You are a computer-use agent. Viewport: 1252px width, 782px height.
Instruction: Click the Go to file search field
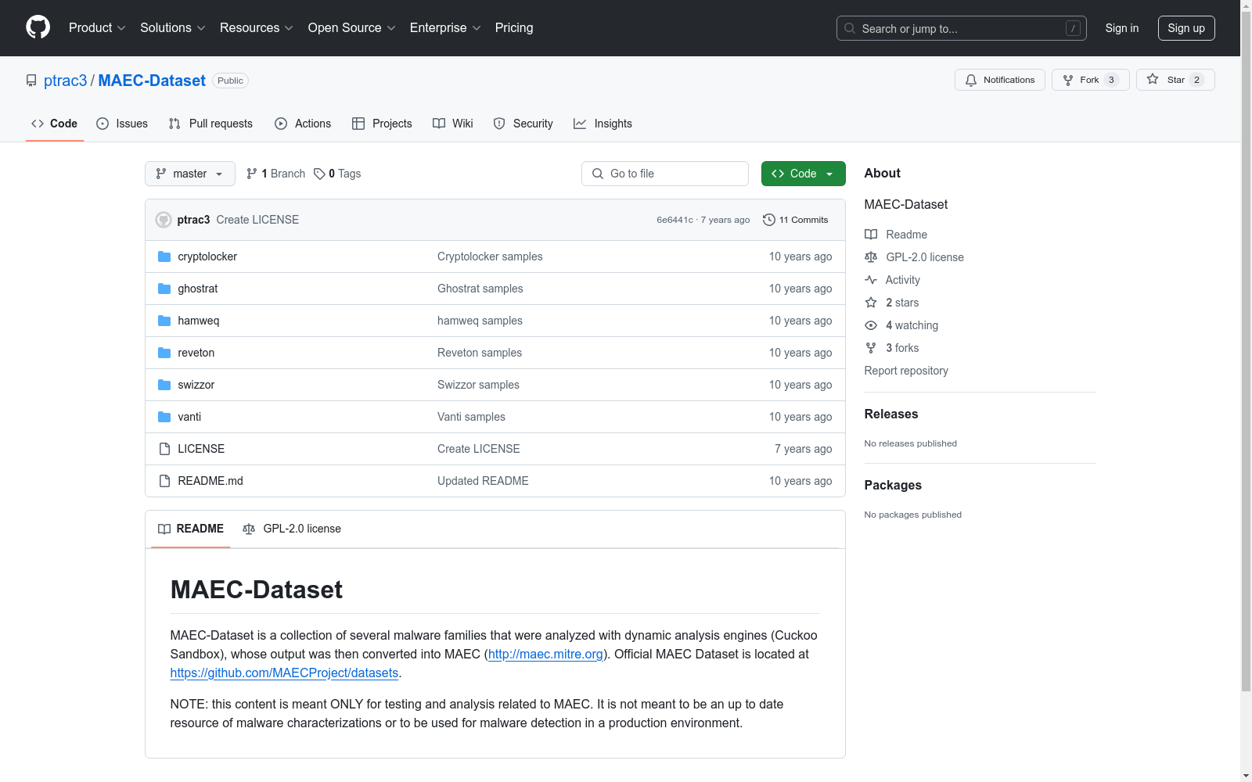665,174
